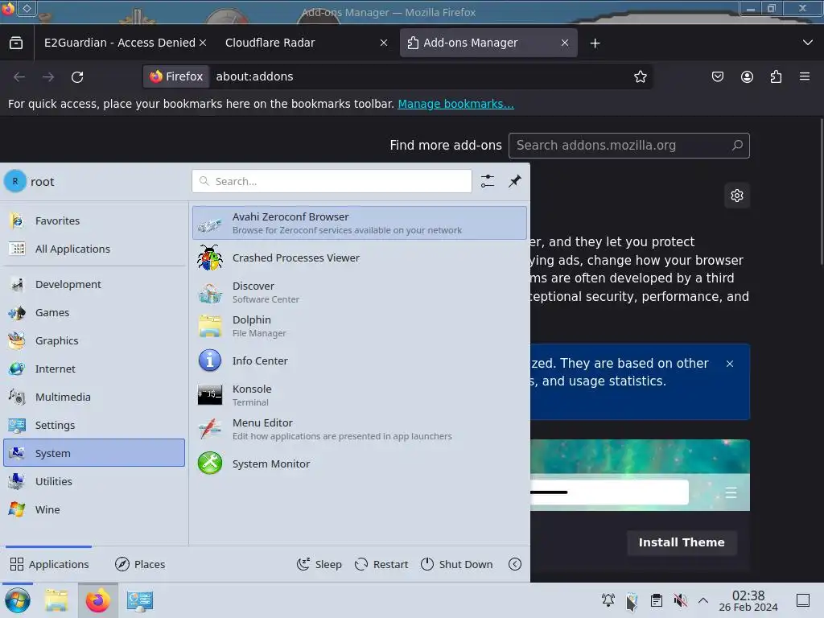
Task: Expand hidden system tray icons
Action: click(x=703, y=600)
